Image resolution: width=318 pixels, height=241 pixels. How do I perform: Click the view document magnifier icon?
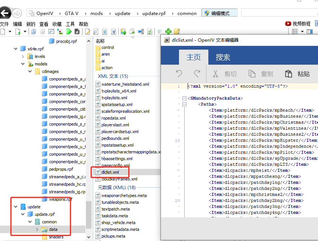96,32
